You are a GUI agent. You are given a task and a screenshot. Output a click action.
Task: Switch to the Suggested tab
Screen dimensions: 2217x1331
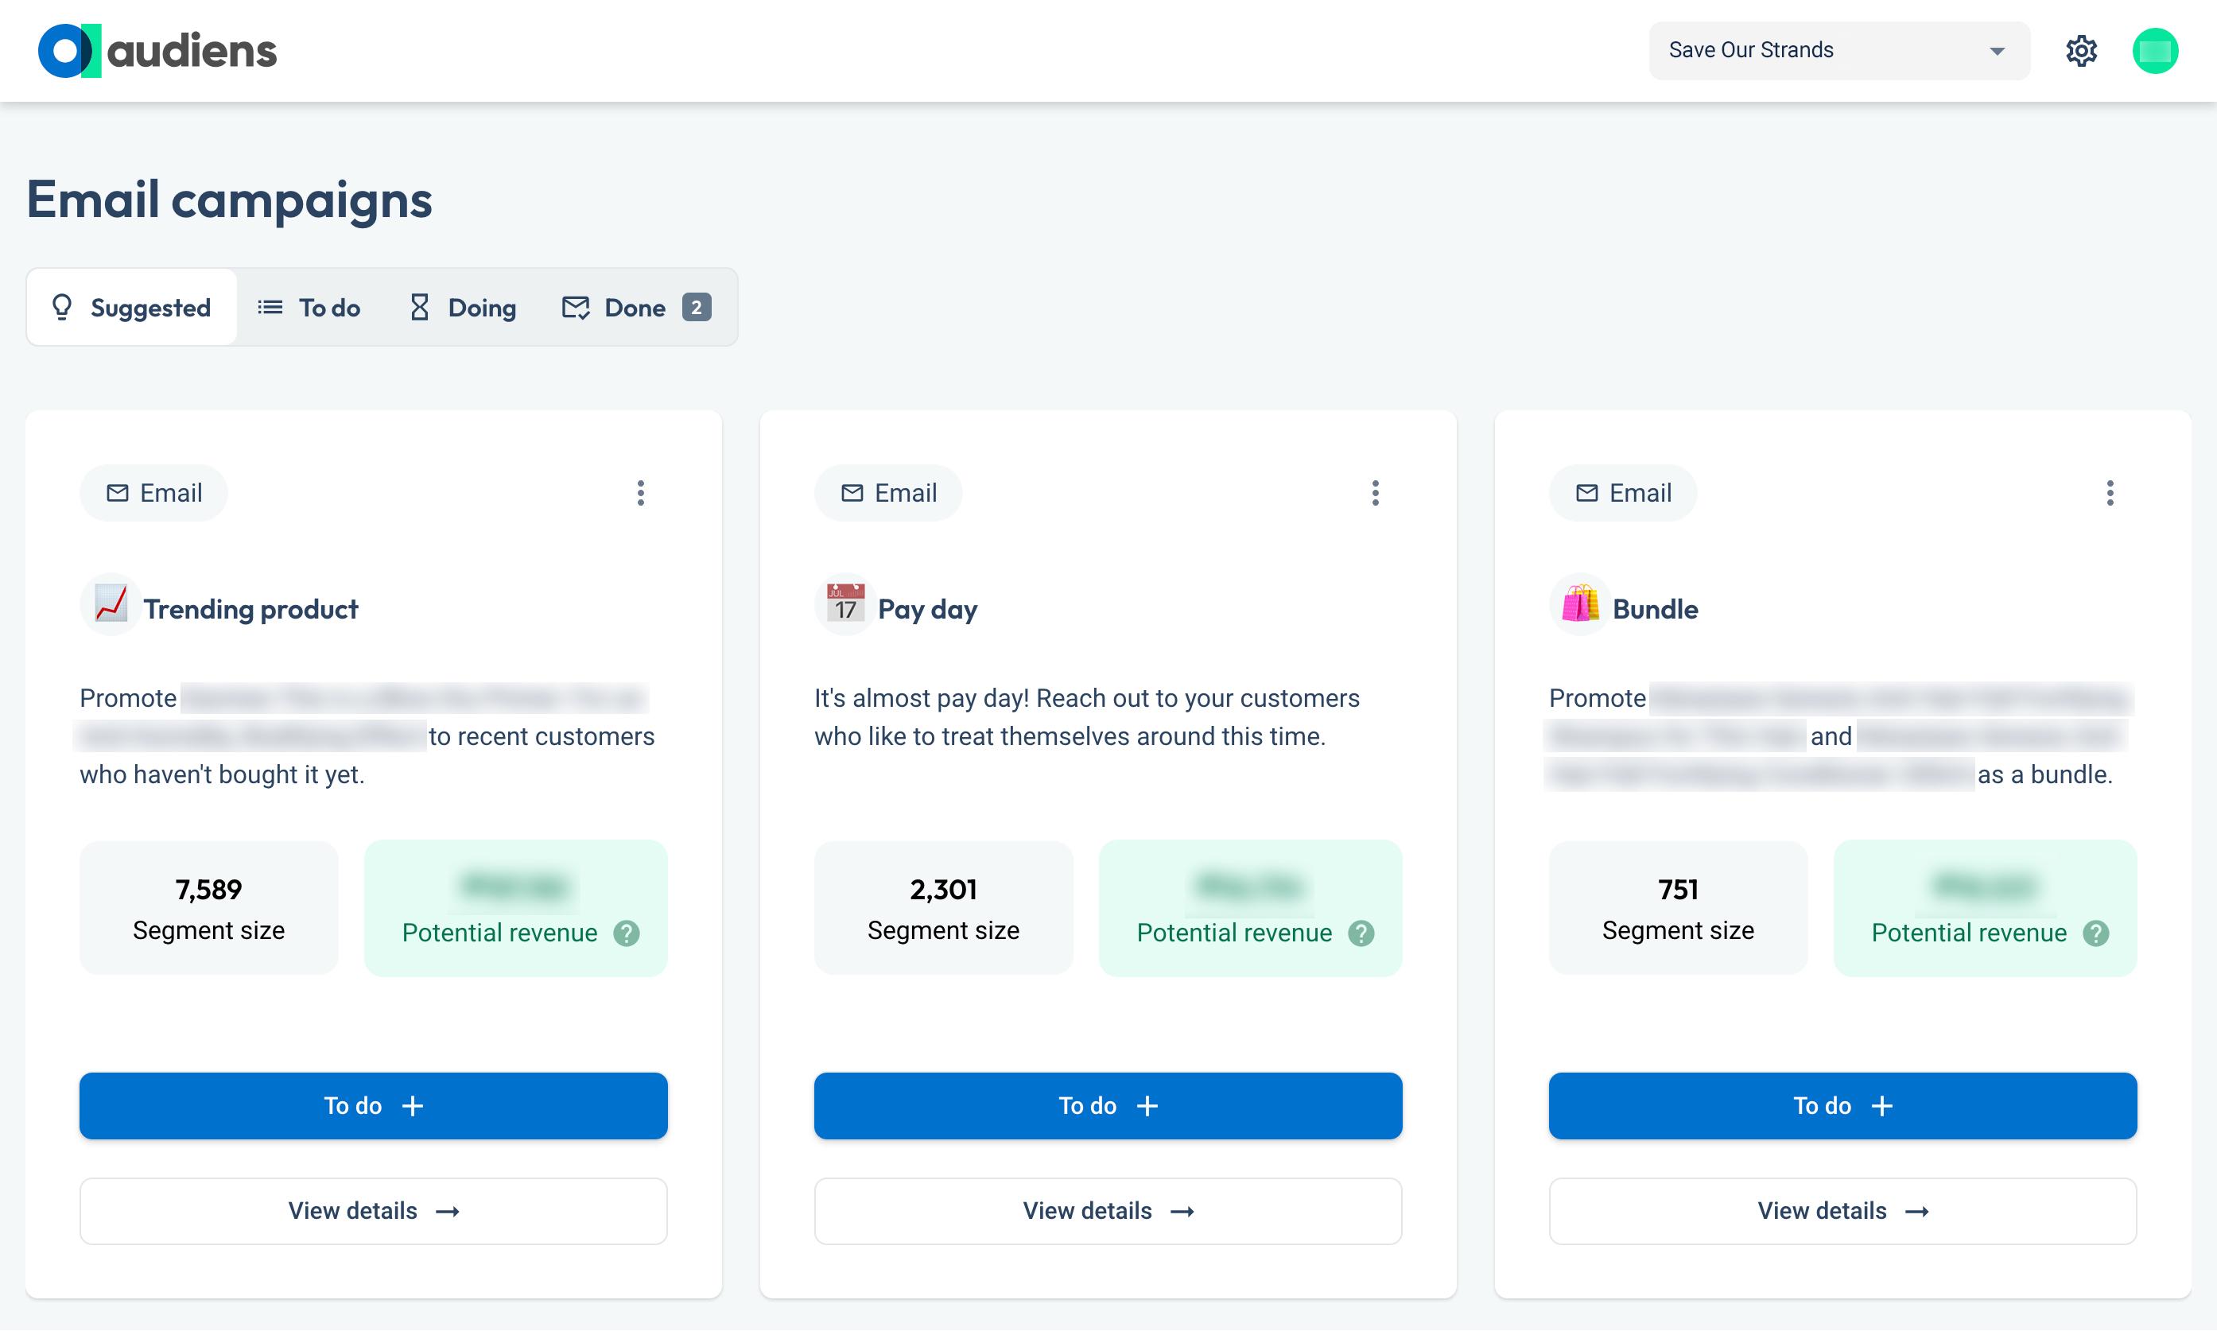click(132, 308)
